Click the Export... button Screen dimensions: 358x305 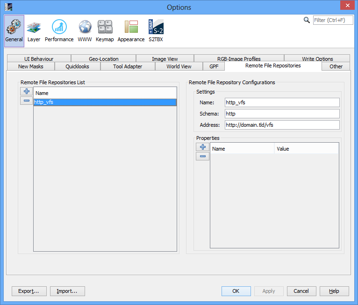coord(29,291)
